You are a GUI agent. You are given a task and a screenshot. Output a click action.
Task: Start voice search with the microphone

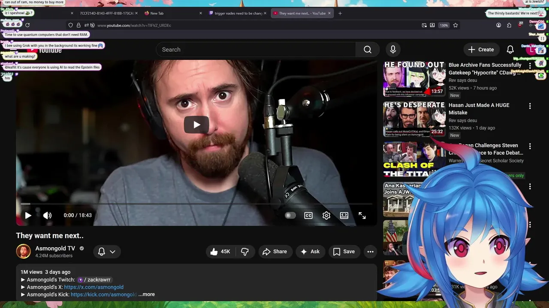point(393,50)
